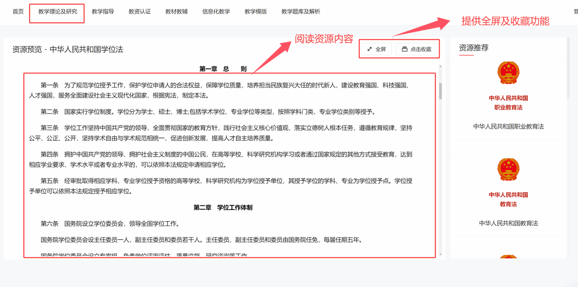Click the document scrollbar down arrow
This screenshot has height=287, width=578.
pos(441,254)
